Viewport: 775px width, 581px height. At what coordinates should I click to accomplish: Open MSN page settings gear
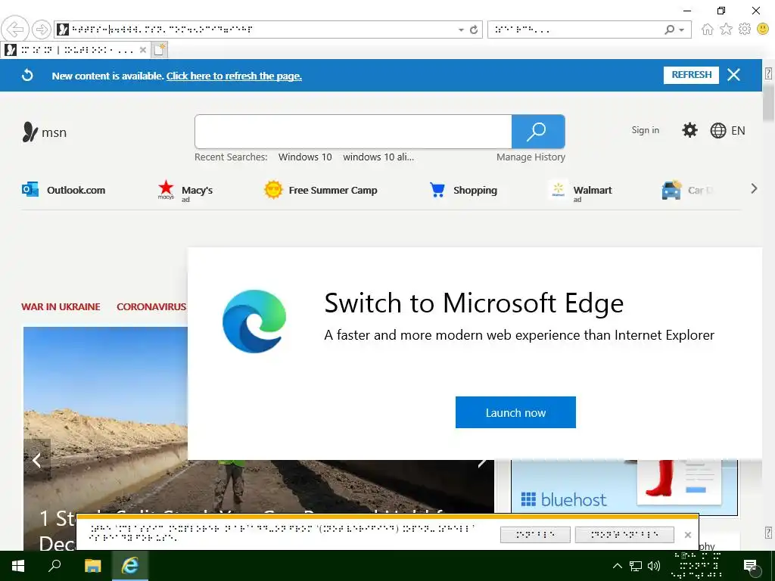pyautogui.click(x=689, y=130)
